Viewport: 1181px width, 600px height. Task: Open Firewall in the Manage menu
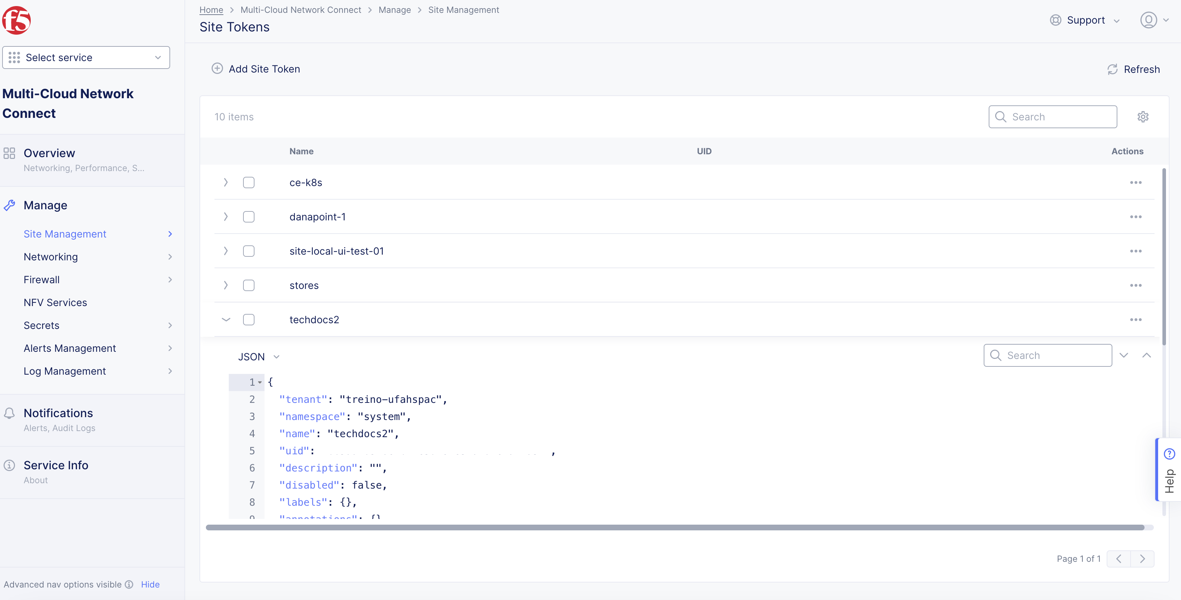click(x=42, y=280)
